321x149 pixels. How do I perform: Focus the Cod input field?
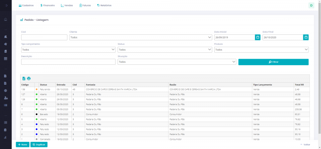pyautogui.click(x=44, y=37)
